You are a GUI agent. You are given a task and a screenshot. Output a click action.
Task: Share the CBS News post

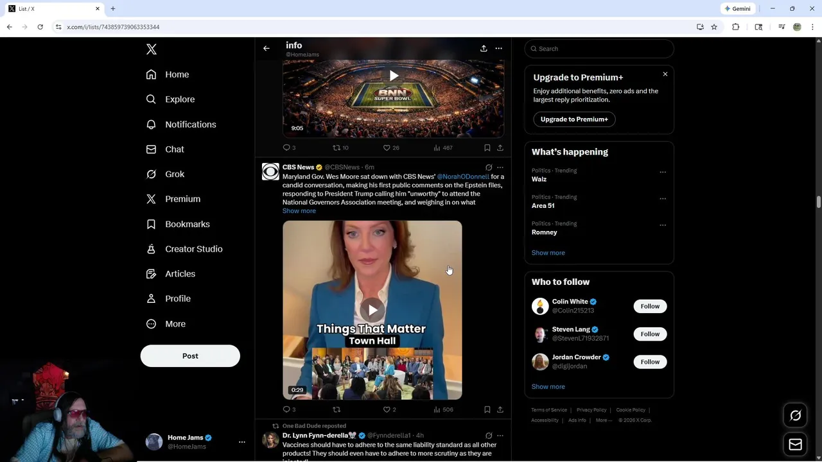pos(500,409)
